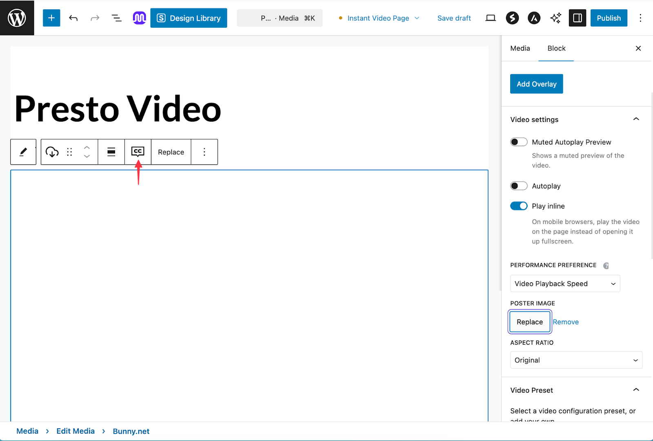This screenshot has height=441, width=653.
Task: Open the block inserter with the plus icon
Action: [x=51, y=18]
